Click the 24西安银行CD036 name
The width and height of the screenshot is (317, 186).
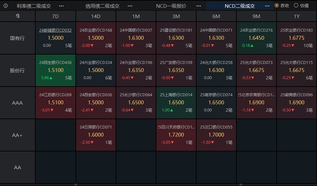tap(96, 95)
